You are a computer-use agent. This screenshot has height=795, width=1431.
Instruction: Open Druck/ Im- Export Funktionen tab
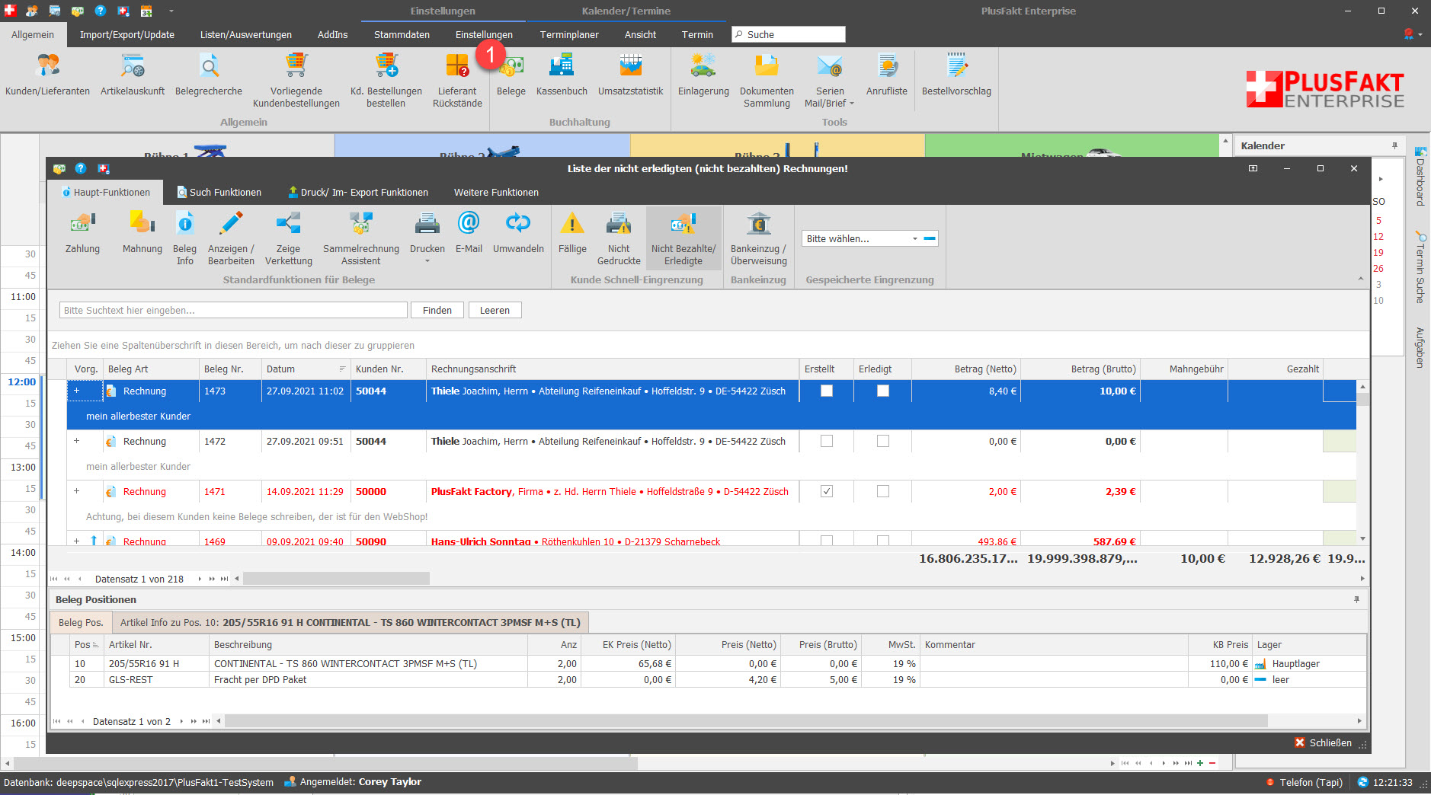[x=358, y=192]
